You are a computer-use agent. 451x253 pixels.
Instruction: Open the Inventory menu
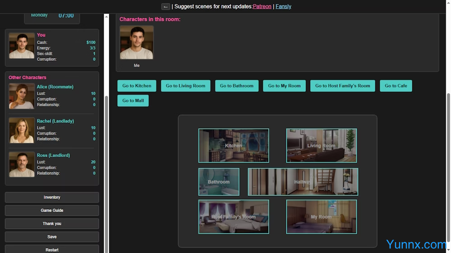pyautogui.click(x=52, y=197)
